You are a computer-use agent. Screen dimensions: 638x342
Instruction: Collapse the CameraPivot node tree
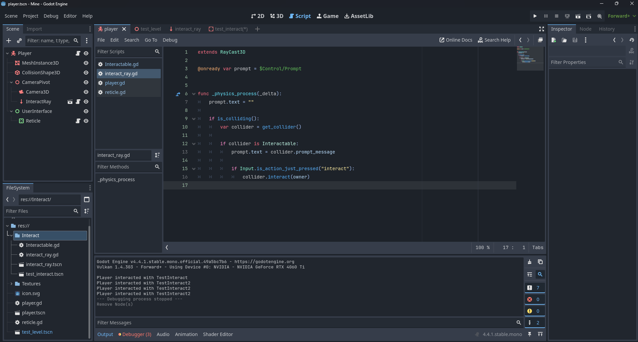[x=11, y=82]
